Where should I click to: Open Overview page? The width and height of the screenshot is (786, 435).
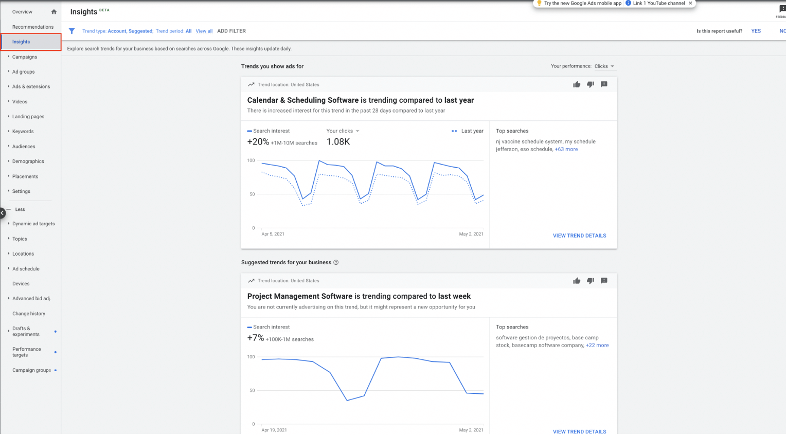(x=22, y=12)
